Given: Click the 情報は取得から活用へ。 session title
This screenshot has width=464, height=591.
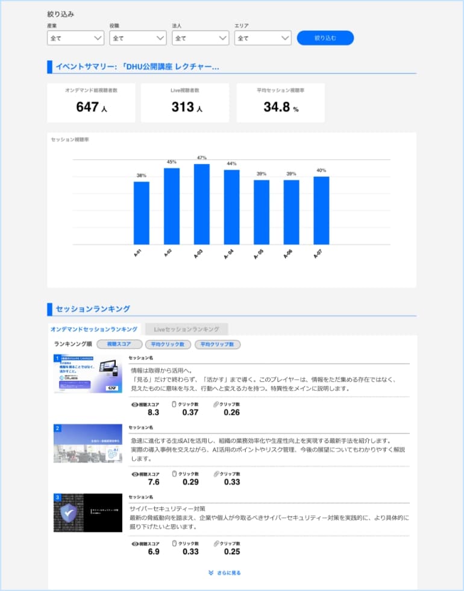Looking at the screenshot, I should point(162,370).
